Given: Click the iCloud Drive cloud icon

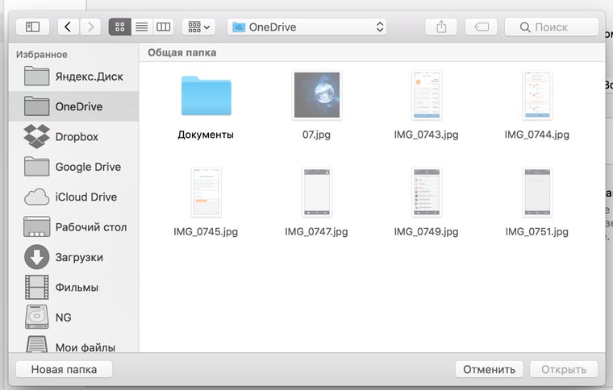Looking at the screenshot, I should tap(37, 197).
